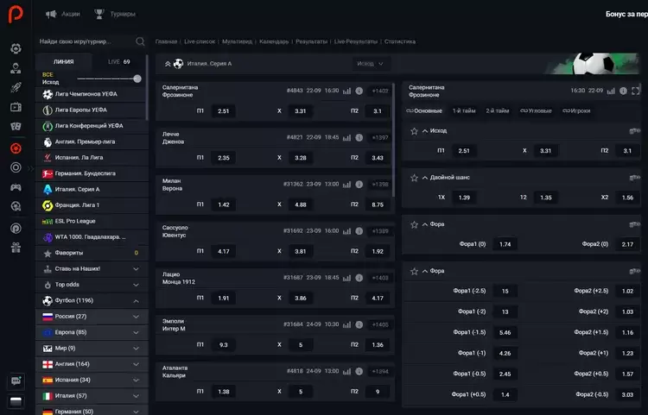The height and width of the screenshot is (415, 648).
Task: Open info icon for Эмполи Интер М
Action: [x=359, y=324]
